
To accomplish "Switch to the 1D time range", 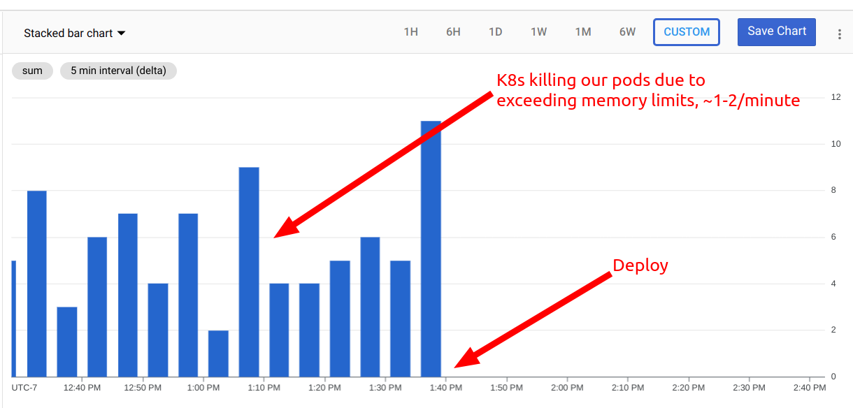I will coord(496,31).
